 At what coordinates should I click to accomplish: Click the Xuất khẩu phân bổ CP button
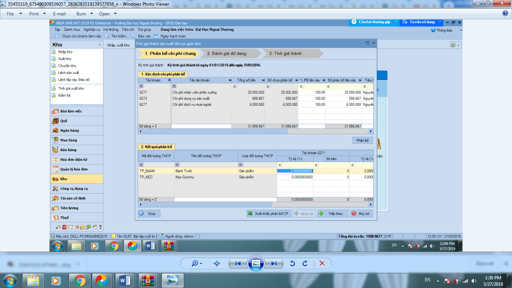click(x=268, y=213)
